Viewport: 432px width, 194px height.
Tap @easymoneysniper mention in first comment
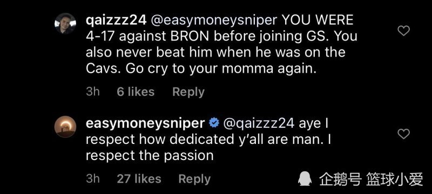212,21
